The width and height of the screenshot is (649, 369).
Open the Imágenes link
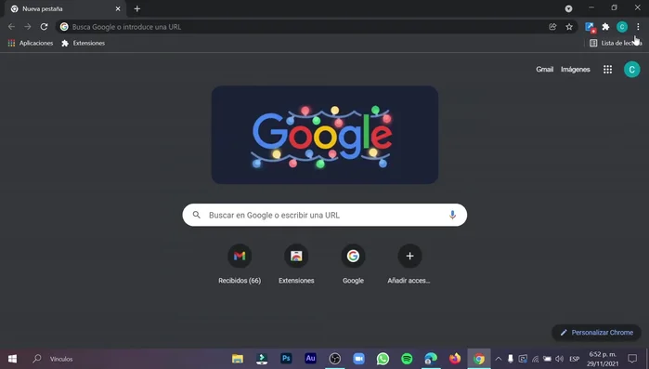click(x=575, y=70)
